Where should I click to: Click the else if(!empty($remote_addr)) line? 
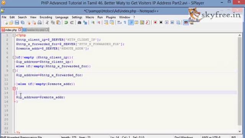46,84
